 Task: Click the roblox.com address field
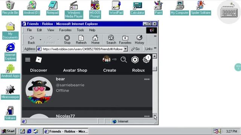coord(82,49)
